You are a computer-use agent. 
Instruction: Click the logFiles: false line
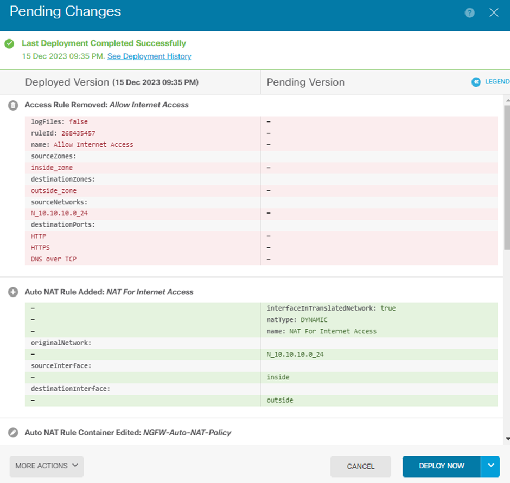coord(59,121)
